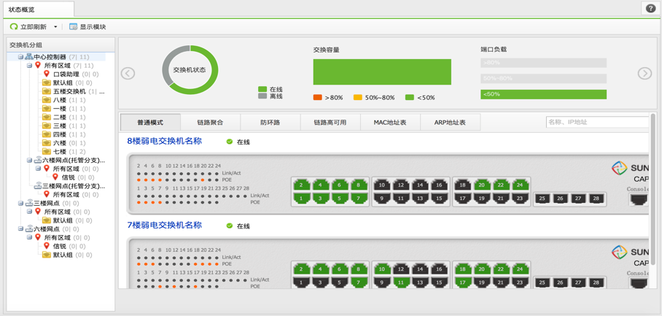Screen dimensions: 662x316
Task: Go to the next carousel arrow
Action: coord(645,73)
